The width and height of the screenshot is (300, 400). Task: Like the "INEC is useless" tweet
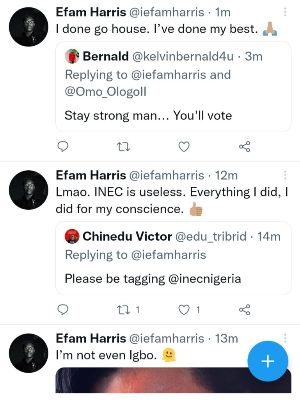point(184,310)
